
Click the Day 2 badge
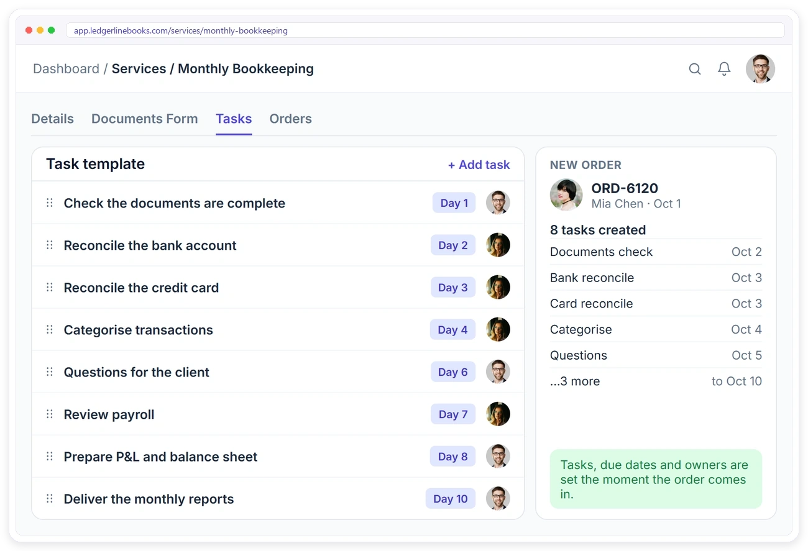[453, 245]
